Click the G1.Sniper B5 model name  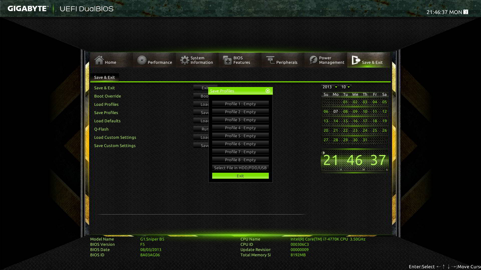(152, 239)
